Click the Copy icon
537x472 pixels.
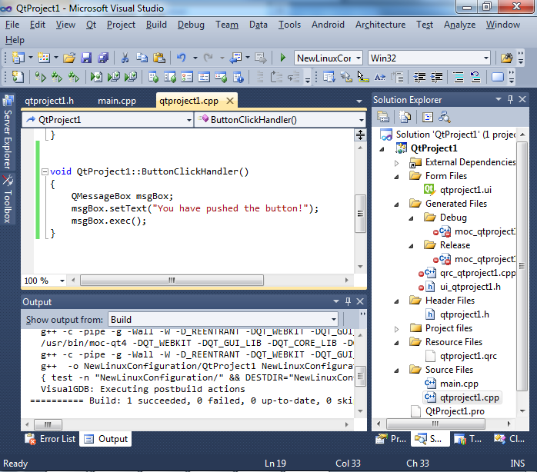tap(142, 58)
